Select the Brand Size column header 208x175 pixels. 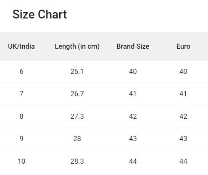pos(133,46)
